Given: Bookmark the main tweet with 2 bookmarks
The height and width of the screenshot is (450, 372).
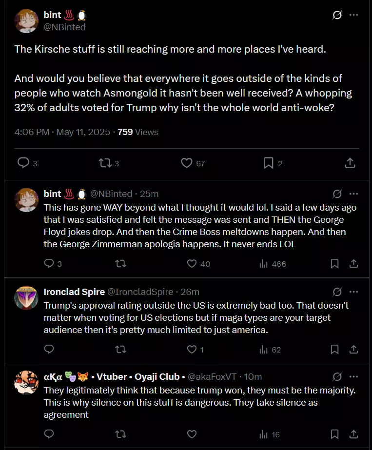Looking at the screenshot, I should [273, 163].
